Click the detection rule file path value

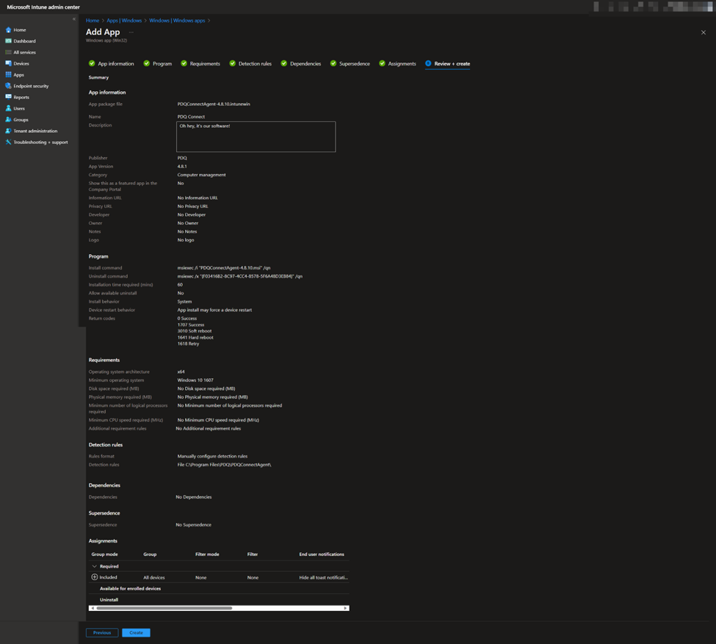click(x=224, y=465)
